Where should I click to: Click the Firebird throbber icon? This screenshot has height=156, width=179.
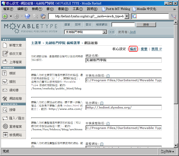tap(174, 16)
